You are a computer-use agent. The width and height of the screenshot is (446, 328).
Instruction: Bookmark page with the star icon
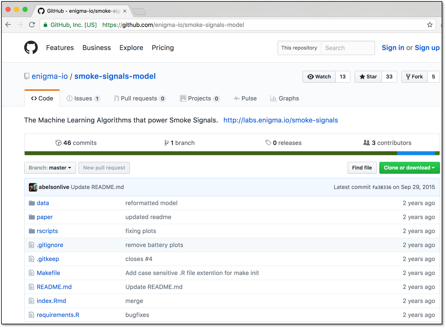click(429, 25)
